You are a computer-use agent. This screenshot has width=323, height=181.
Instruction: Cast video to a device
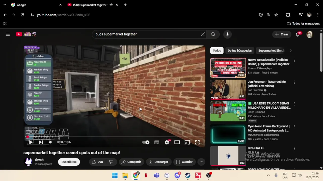pyautogui.click(x=187, y=142)
